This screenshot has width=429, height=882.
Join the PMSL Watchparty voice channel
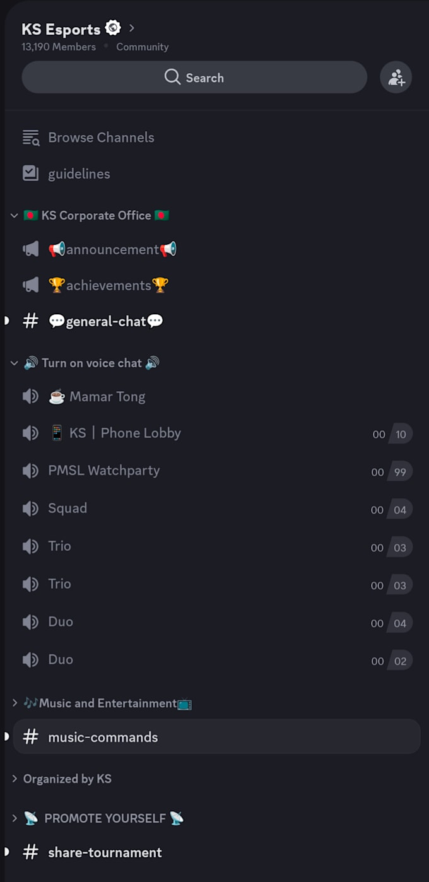tap(216, 471)
